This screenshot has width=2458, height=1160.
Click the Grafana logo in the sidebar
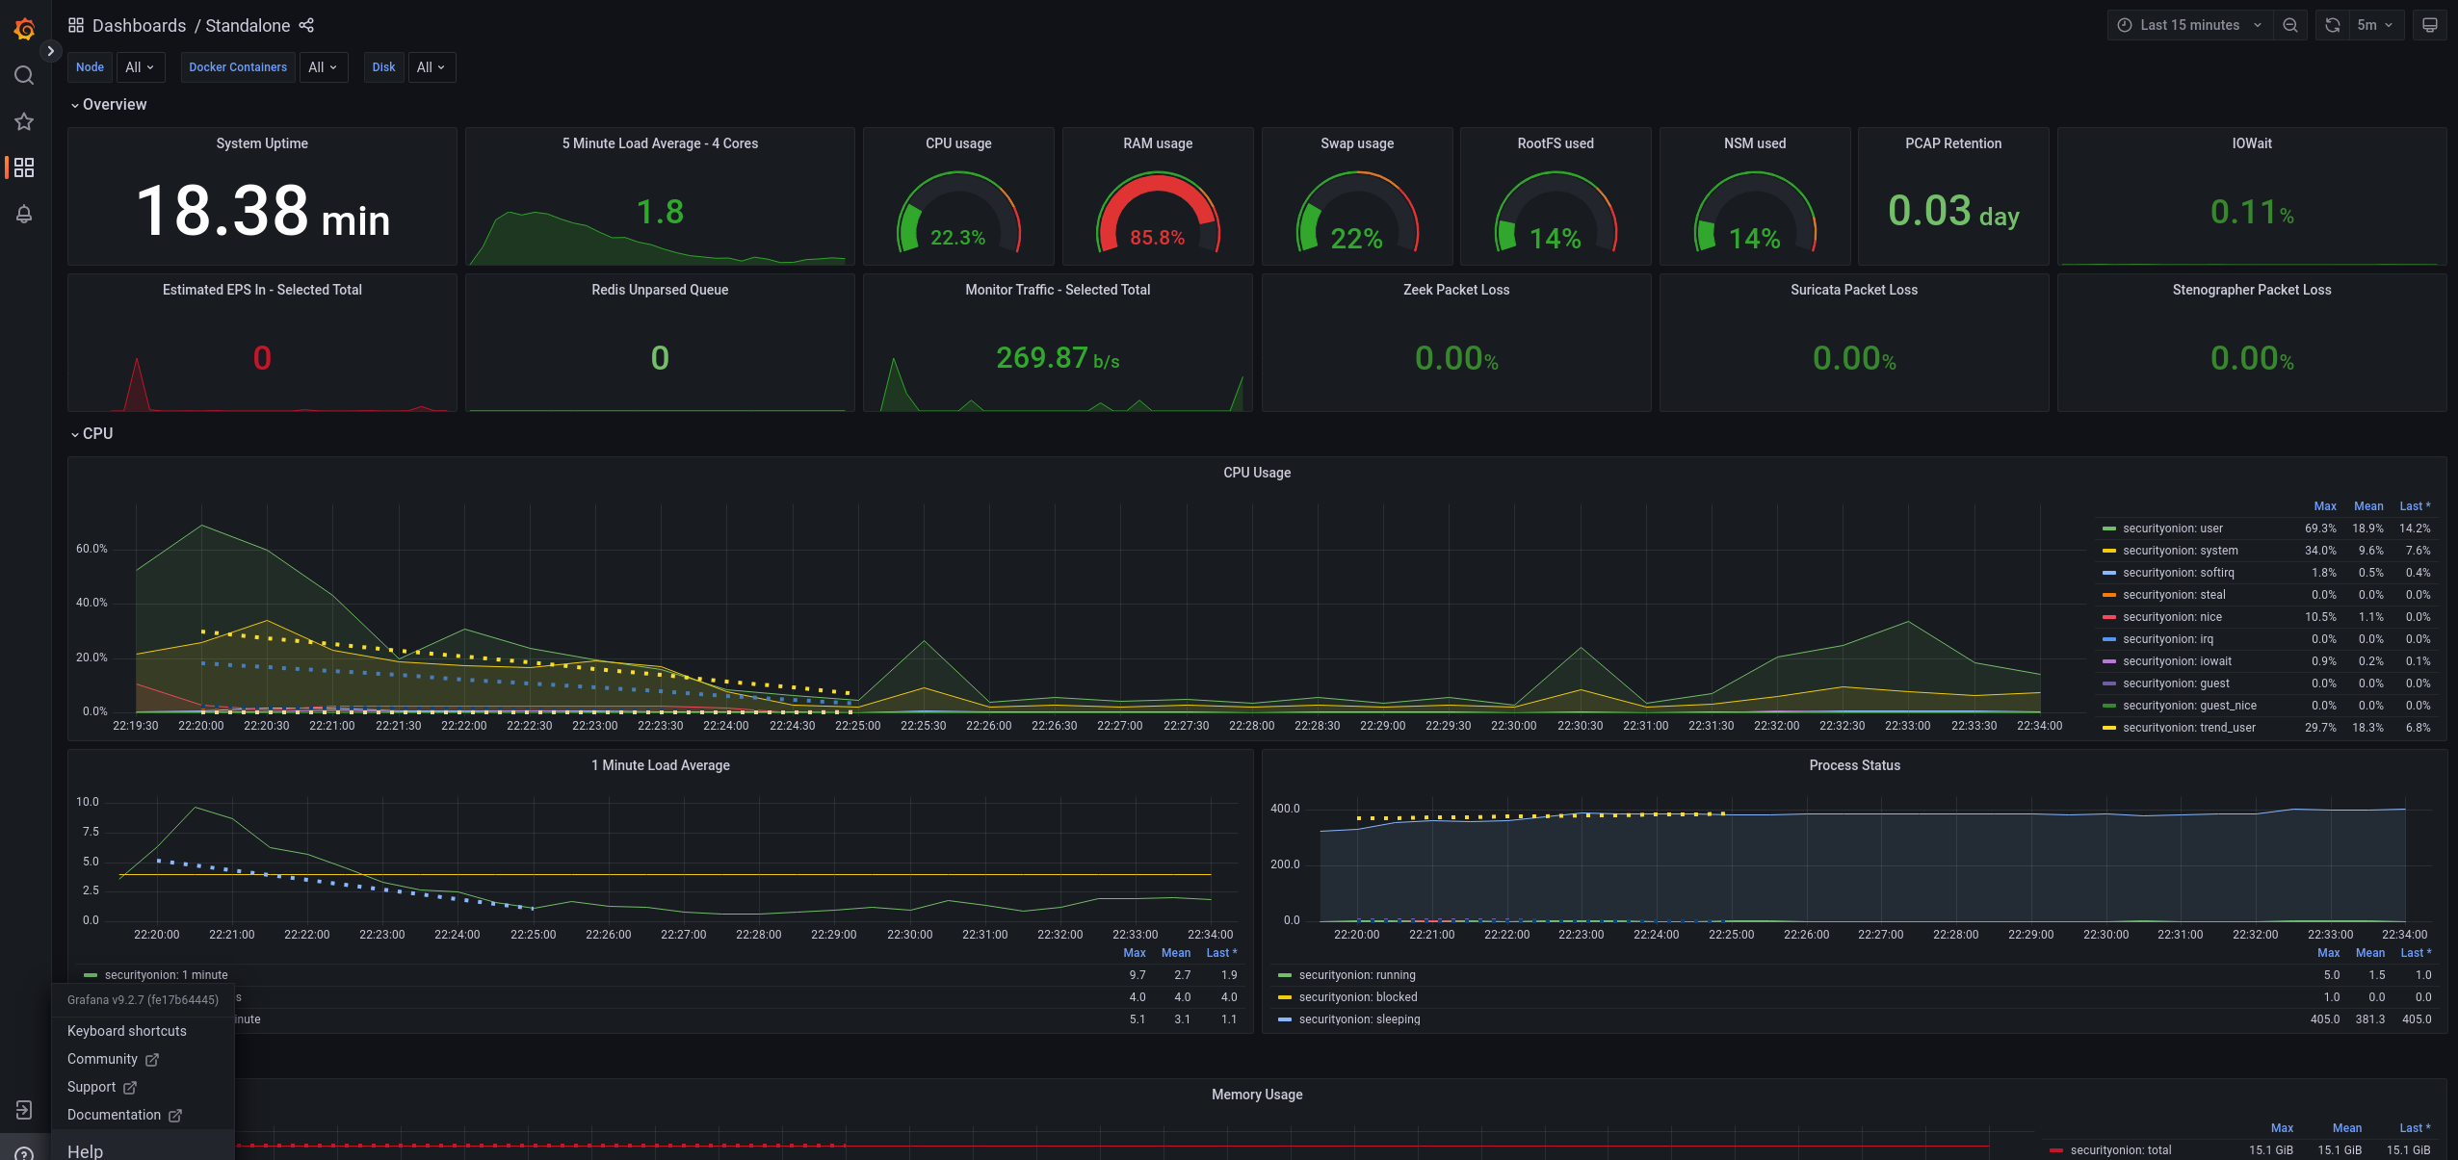tap(23, 29)
